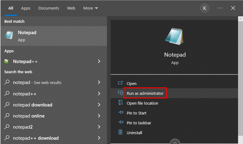The width and height of the screenshot is (243, 144).
Task: Expand the 'notepad online' chevron
Action: pos(99,116)
